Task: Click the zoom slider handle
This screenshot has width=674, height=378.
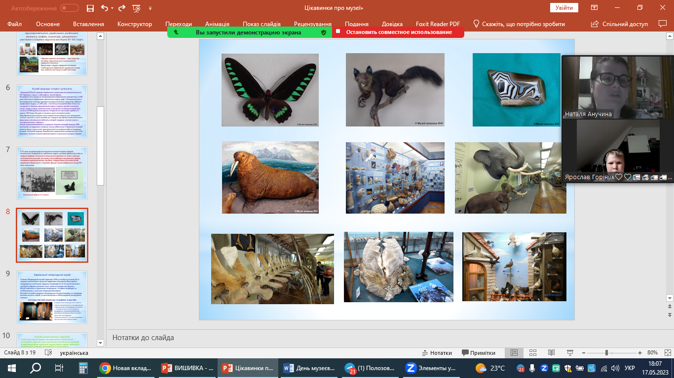Action: click(x=606, y=353)
